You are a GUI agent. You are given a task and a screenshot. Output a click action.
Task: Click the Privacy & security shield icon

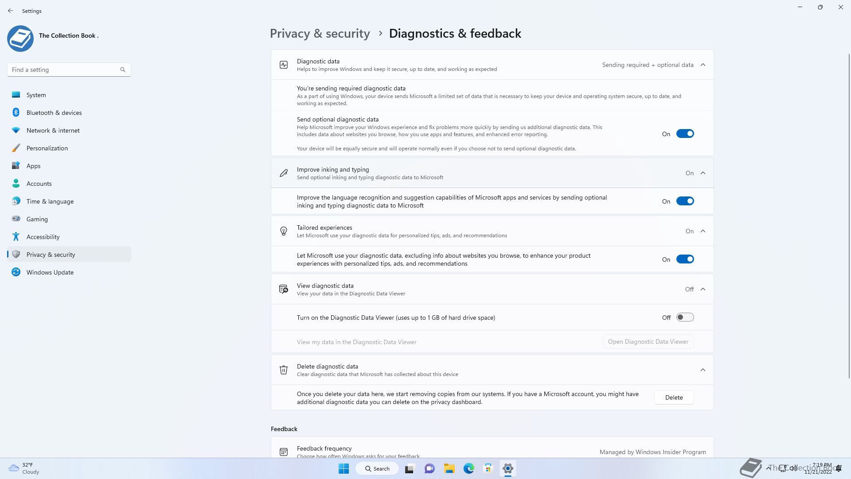click(16, 254)
